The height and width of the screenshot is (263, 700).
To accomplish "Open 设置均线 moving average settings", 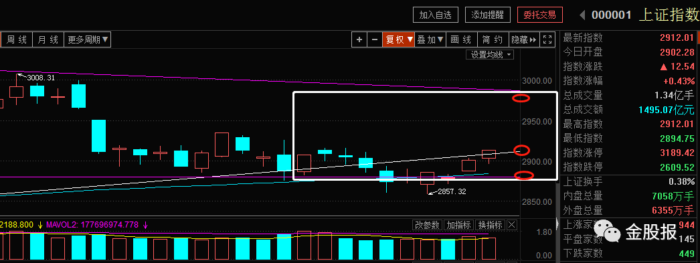I will click(490, 55).
